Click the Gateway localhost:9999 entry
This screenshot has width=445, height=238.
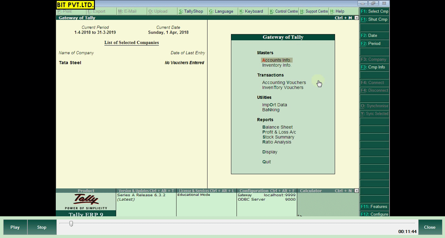coord(267,195)
